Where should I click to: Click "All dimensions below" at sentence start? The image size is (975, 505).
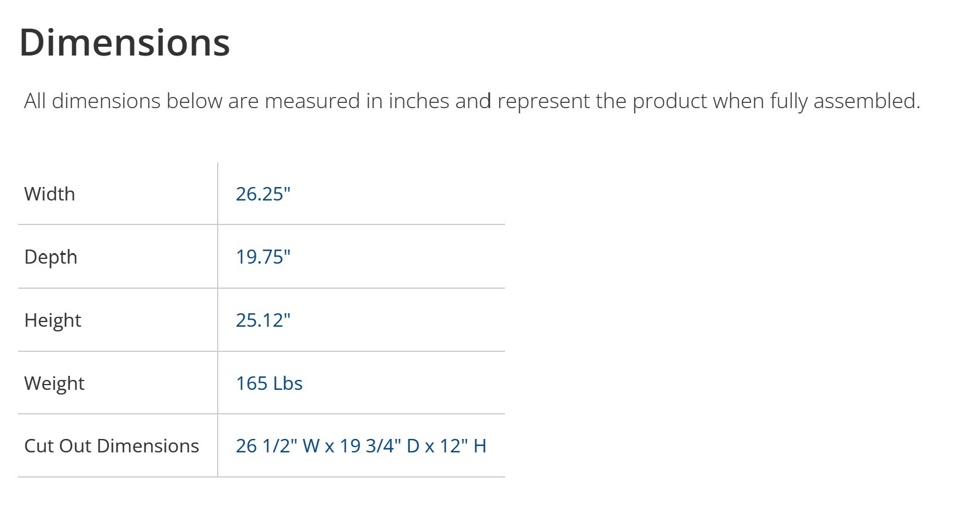[92, 101]
